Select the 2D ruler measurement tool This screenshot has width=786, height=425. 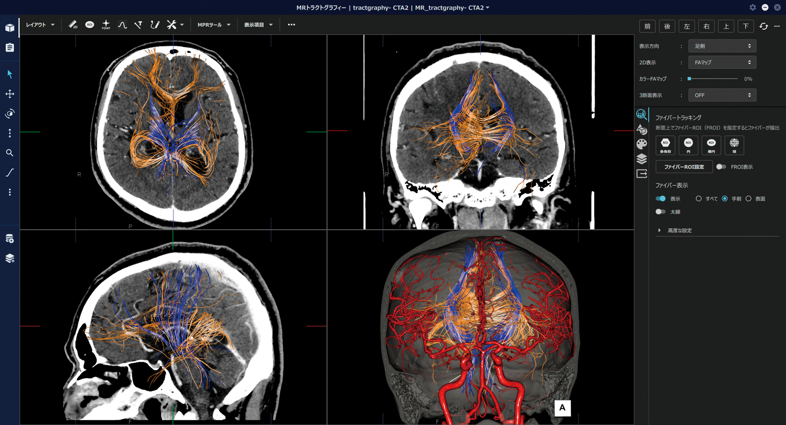click(73, 25)
